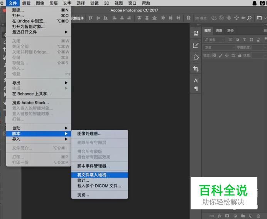Open the 类型 layer filter dropdown
The height and width of the screenshot is (219, 267).
[x=214, y=40]
